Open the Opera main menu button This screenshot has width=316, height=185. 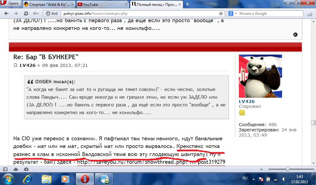coord(10,3)
